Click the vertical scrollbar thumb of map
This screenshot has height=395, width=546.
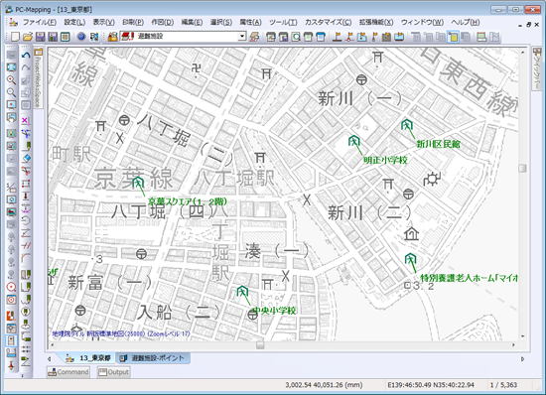pyautogui.click(x=522, y=168)
